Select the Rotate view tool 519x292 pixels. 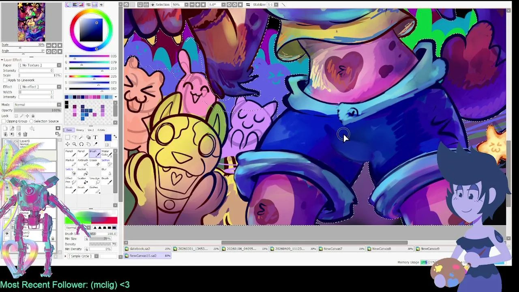click(x=81, y=144)
